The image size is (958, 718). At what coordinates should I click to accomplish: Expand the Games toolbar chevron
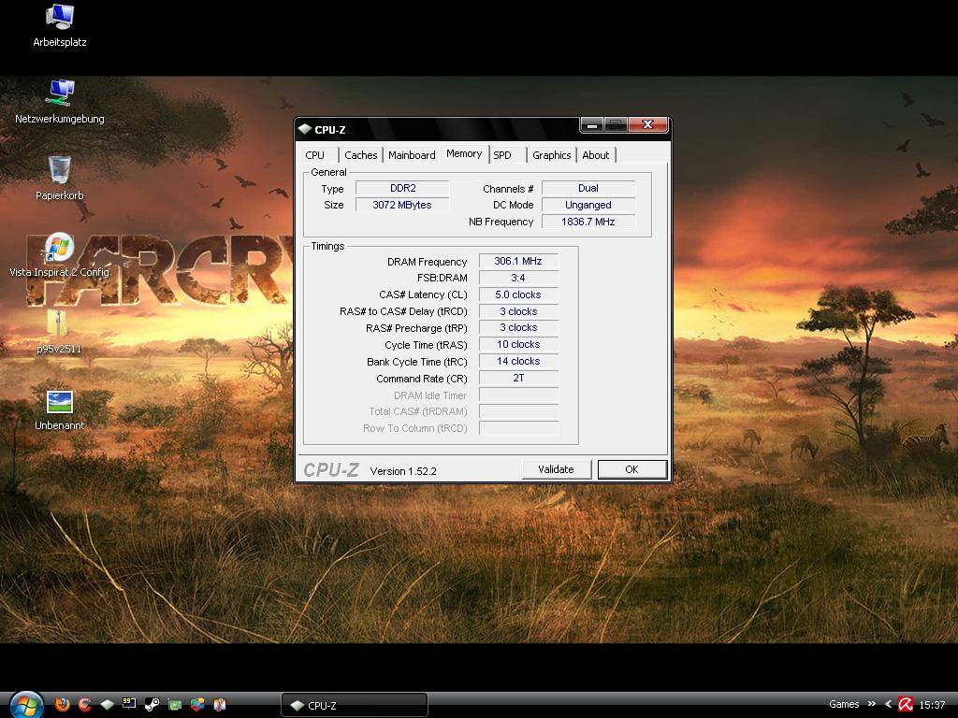pos(872,704)
